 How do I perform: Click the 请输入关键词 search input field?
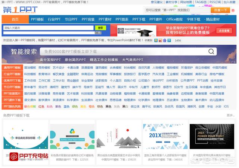(x=48, y=28)
